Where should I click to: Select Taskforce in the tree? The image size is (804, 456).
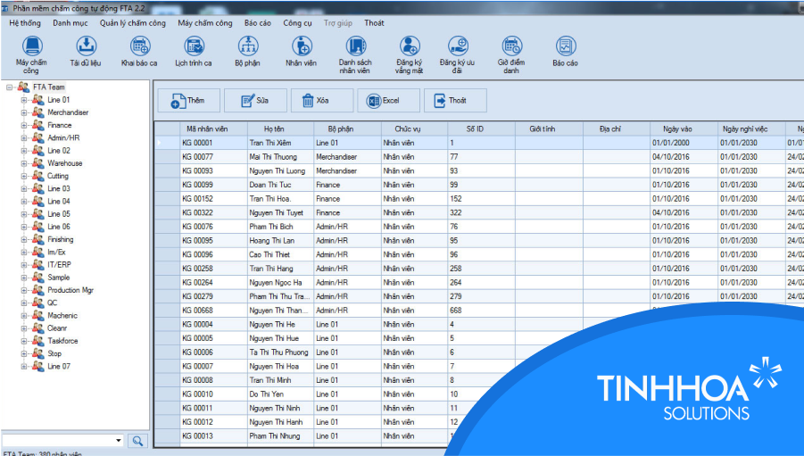coord(63,341)
